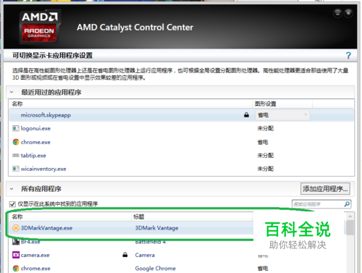The width and height of the screenshot is (362, 273).
Task: Click the search magnifier icon
Action: tap(347, 204)
